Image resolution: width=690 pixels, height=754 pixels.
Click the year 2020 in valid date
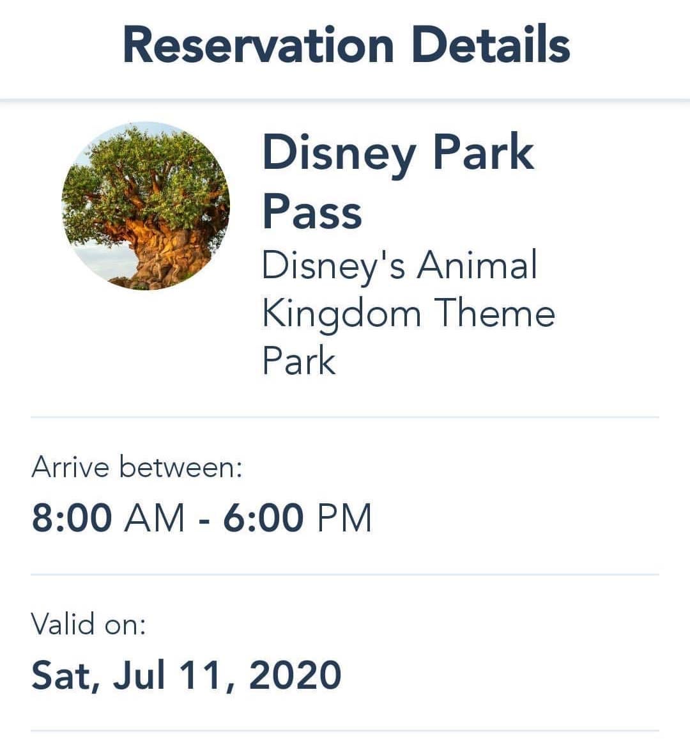coord(295,675)
